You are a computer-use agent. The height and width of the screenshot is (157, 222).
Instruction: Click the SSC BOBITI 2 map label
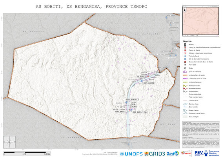[133, 99]
